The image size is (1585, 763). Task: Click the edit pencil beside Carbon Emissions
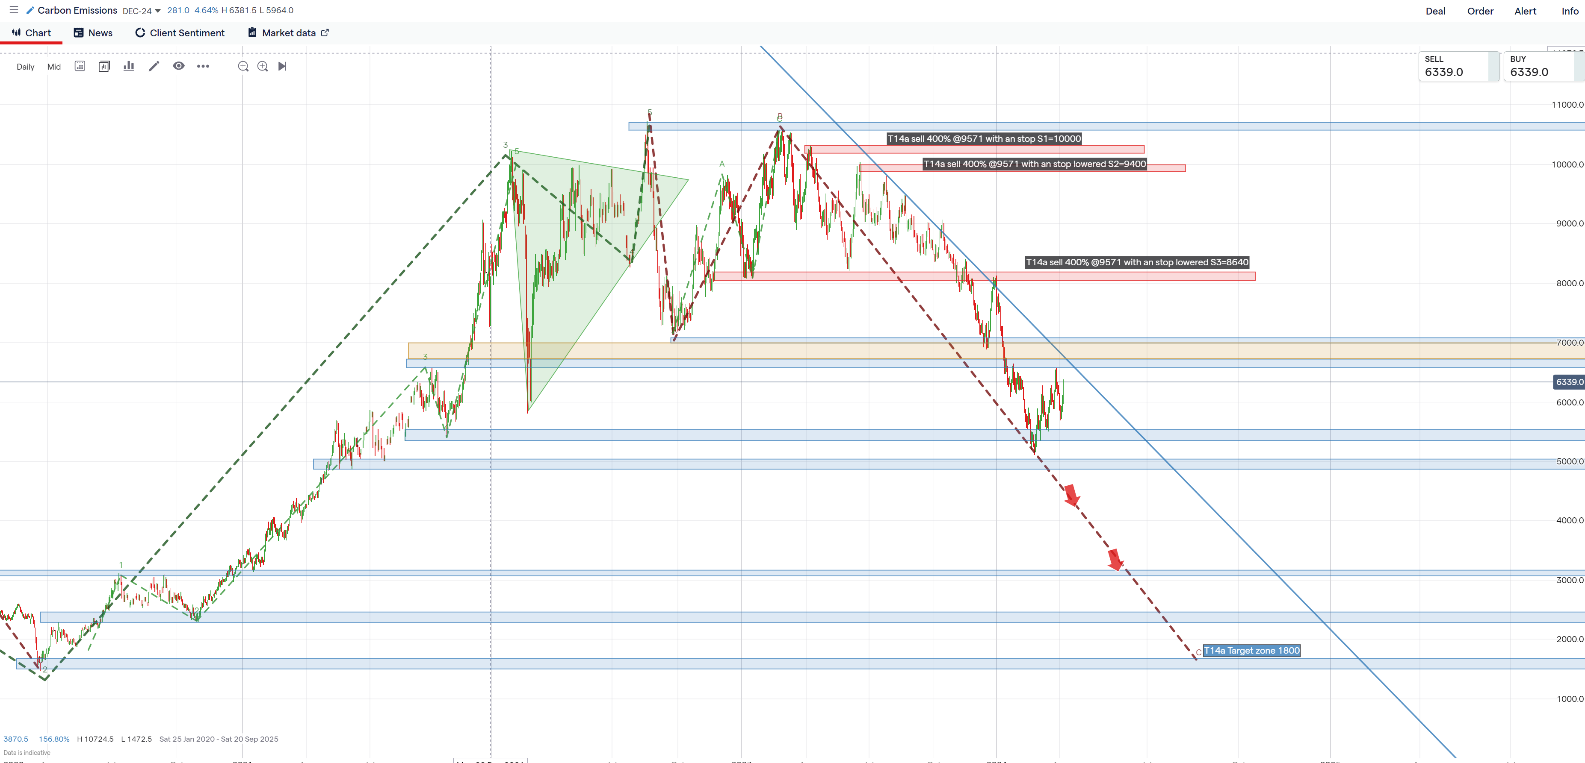[x=30, y=10]
